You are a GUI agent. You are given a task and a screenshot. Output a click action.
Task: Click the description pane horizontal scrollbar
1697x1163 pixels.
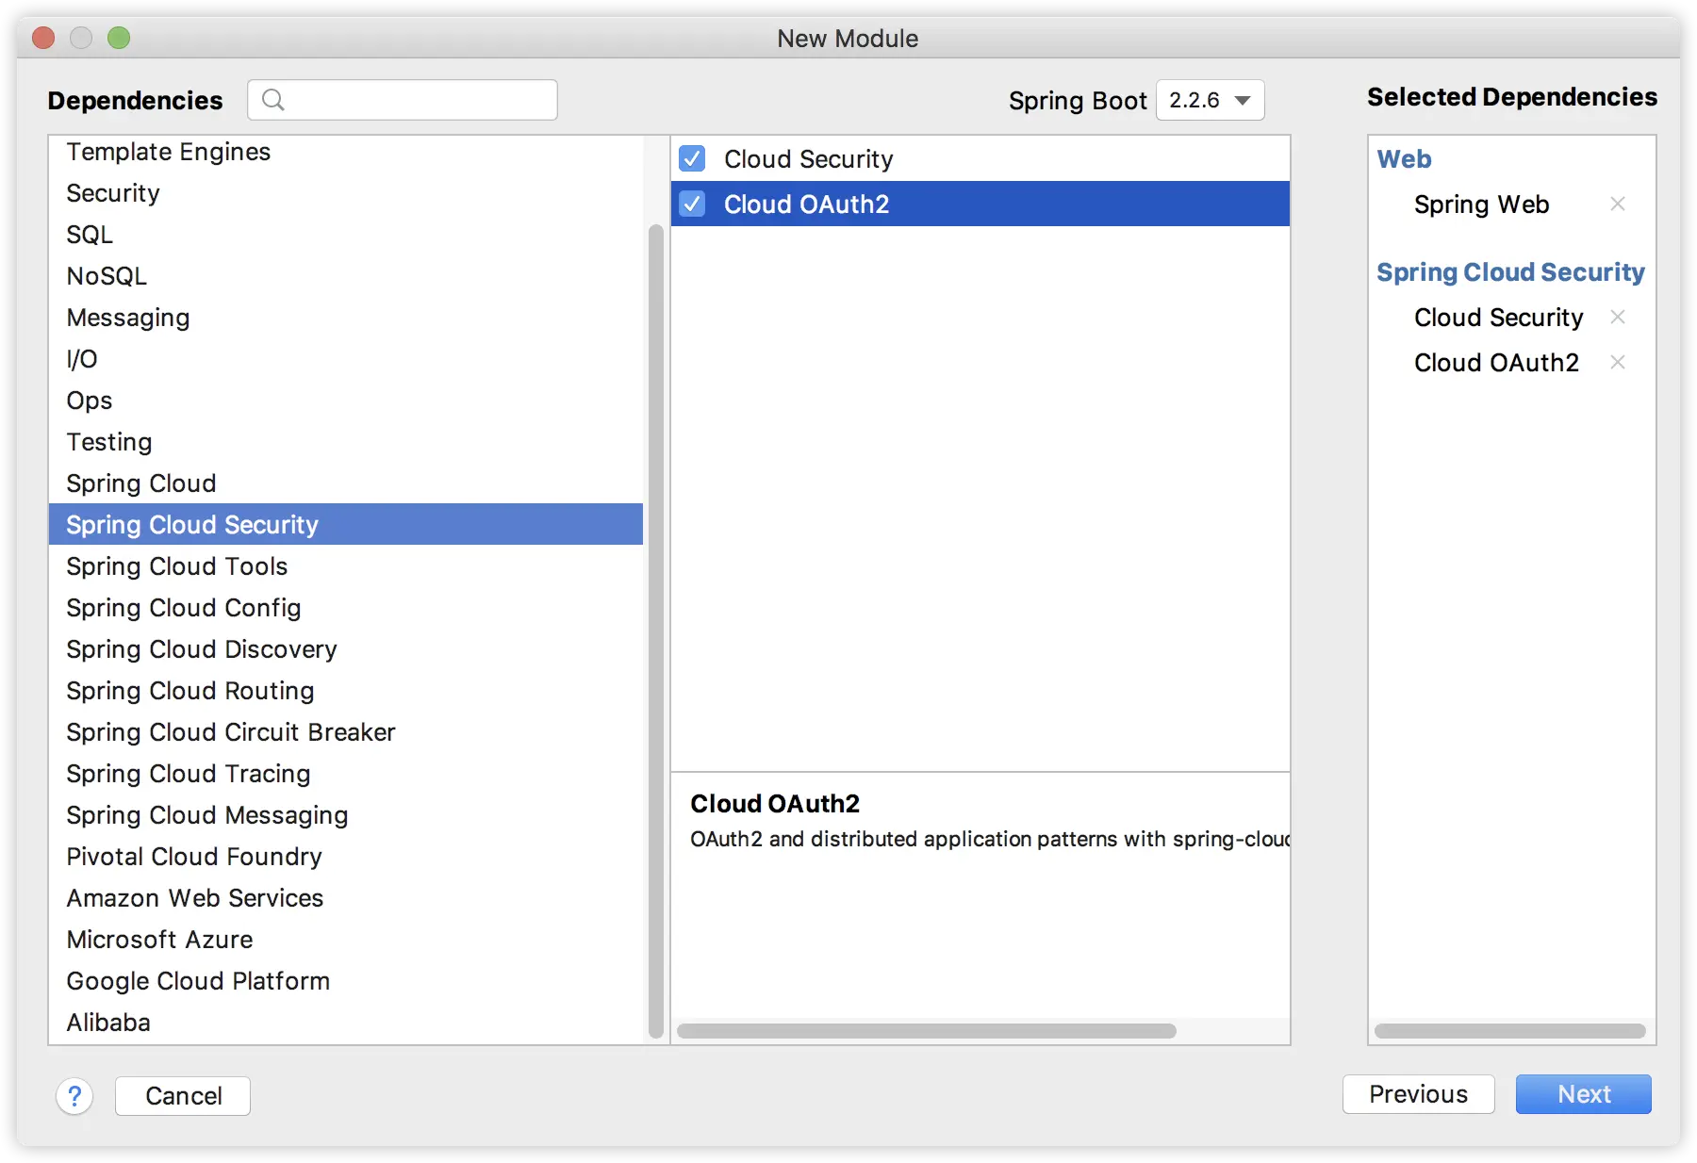[927, 1031]
